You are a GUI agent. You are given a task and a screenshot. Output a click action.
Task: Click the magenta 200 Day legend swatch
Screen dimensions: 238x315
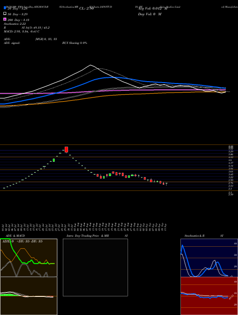click(x=5, y=19)
